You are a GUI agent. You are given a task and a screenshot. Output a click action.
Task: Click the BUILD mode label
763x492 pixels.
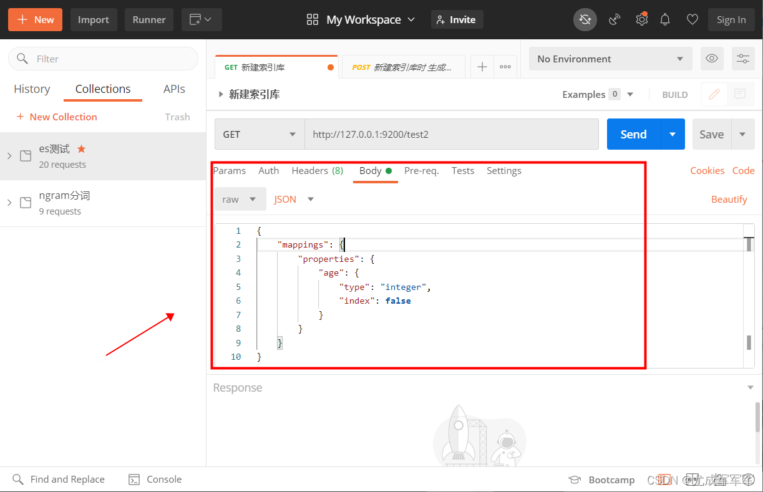pos(675,95)
